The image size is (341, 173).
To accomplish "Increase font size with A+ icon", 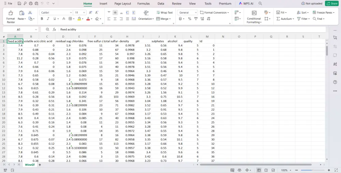I will [x=91, y=12].
